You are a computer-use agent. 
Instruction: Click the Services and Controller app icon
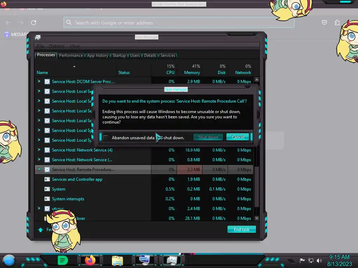pos(47,179)
